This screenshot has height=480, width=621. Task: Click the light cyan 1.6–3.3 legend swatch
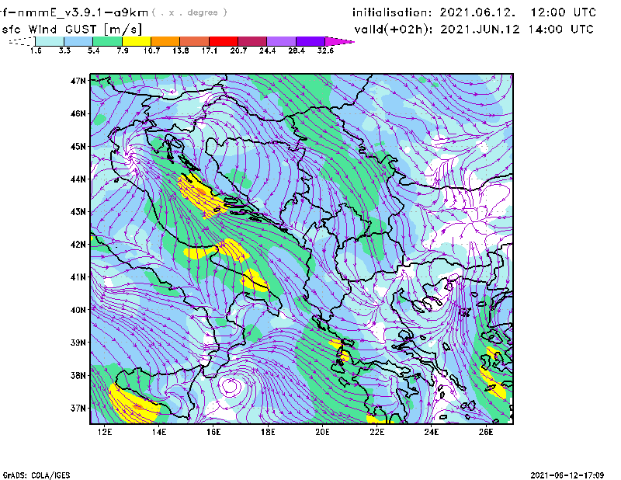click(50, 41)
